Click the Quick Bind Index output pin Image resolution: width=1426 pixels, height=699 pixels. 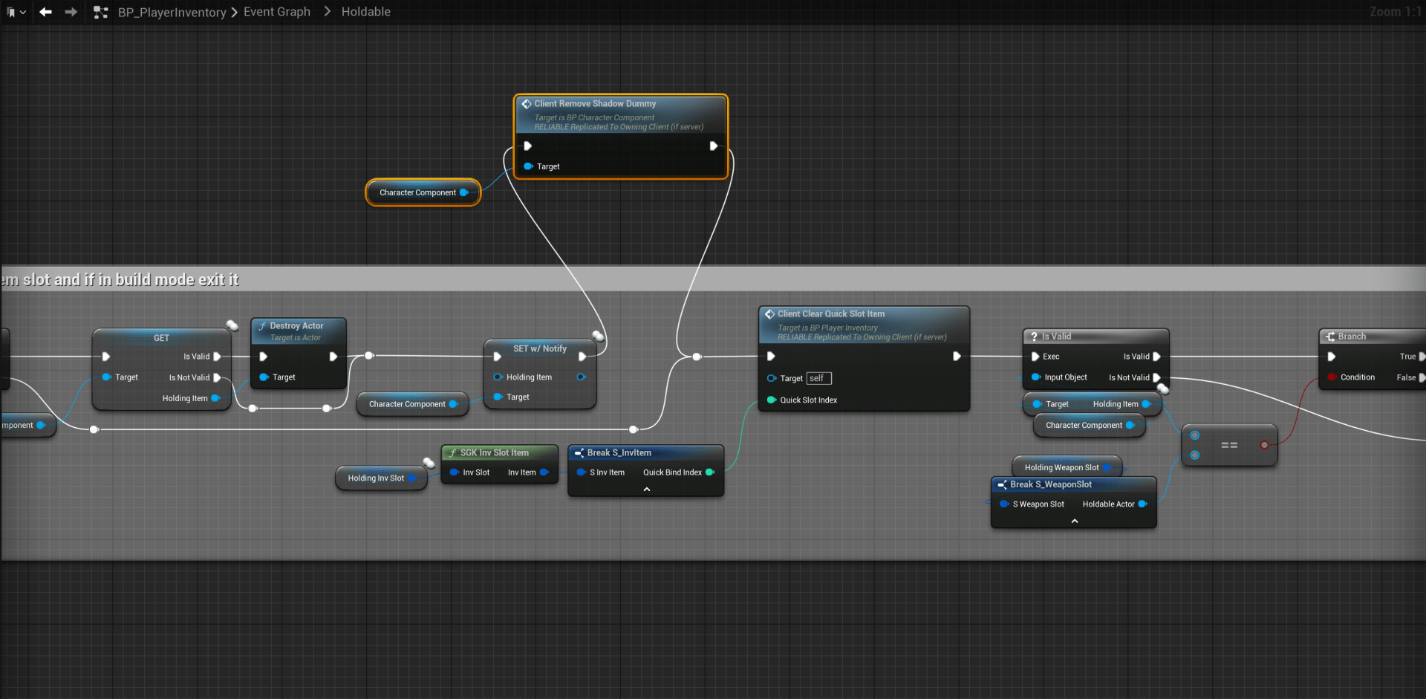709,472
